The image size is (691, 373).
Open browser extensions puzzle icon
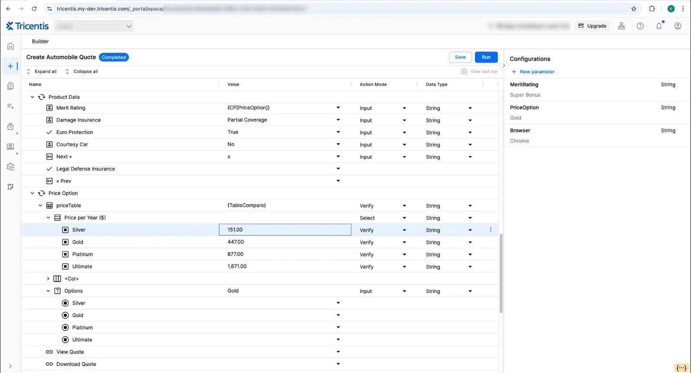tap(652, 9)
